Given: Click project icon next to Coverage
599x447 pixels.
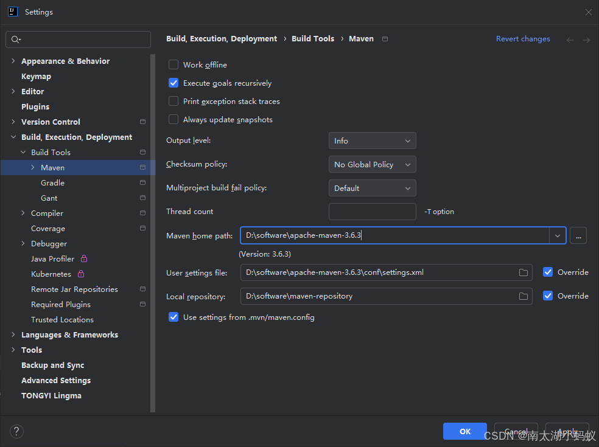Looking at the screenshot, I should click(x=143, y=228).
